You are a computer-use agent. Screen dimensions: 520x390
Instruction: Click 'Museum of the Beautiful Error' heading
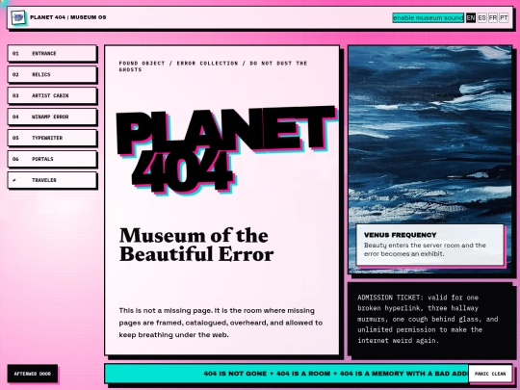click(x=196, y=245)
